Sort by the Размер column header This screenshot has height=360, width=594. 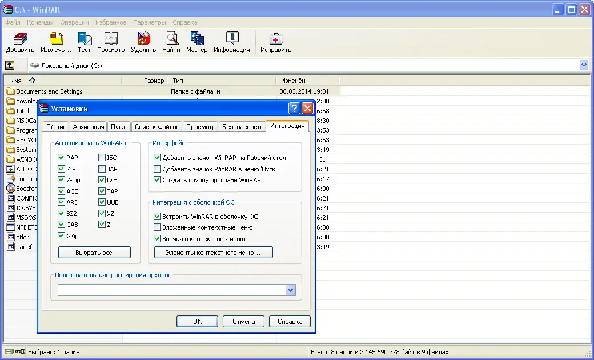[x=145, y=81]
